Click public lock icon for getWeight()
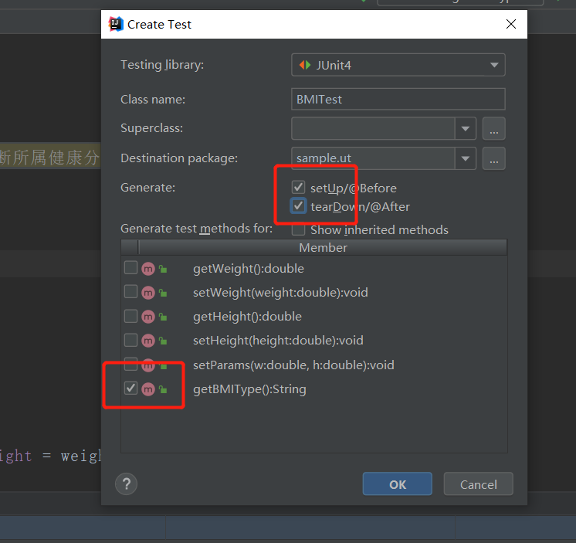The image size is (576, 543). click(163, 270)
